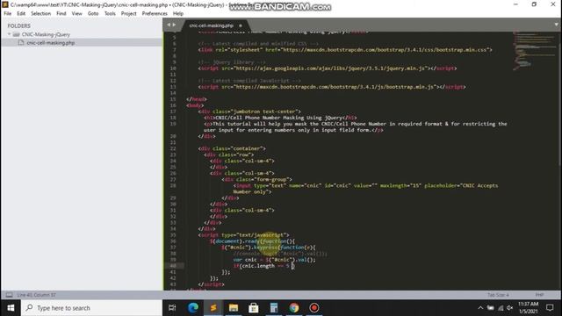Click the Type here to search box
The width and height of the screenshot is (562, 316).
(x=91, y=308)
